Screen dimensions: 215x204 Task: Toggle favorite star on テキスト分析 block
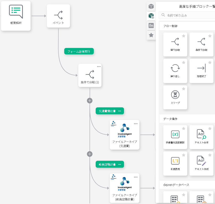coord(210,129)
